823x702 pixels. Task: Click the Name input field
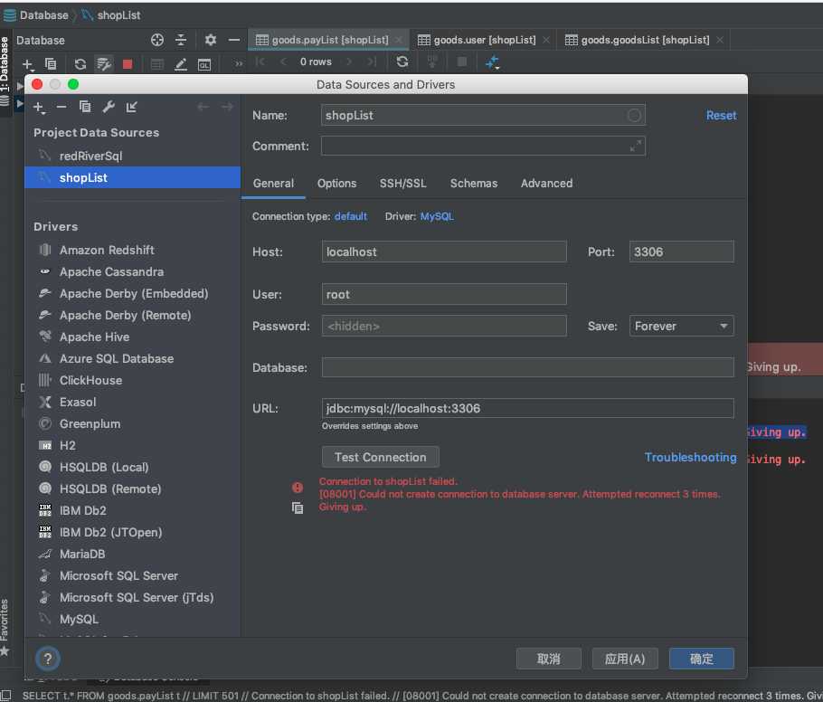pos(483,115)
